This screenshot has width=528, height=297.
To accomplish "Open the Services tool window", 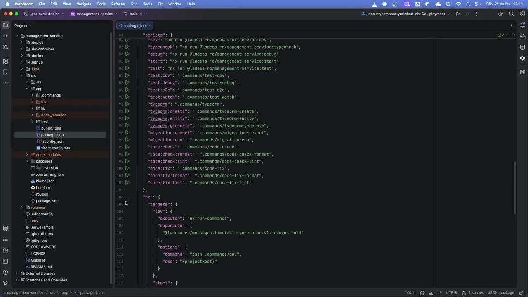I will tap(5, 250).
